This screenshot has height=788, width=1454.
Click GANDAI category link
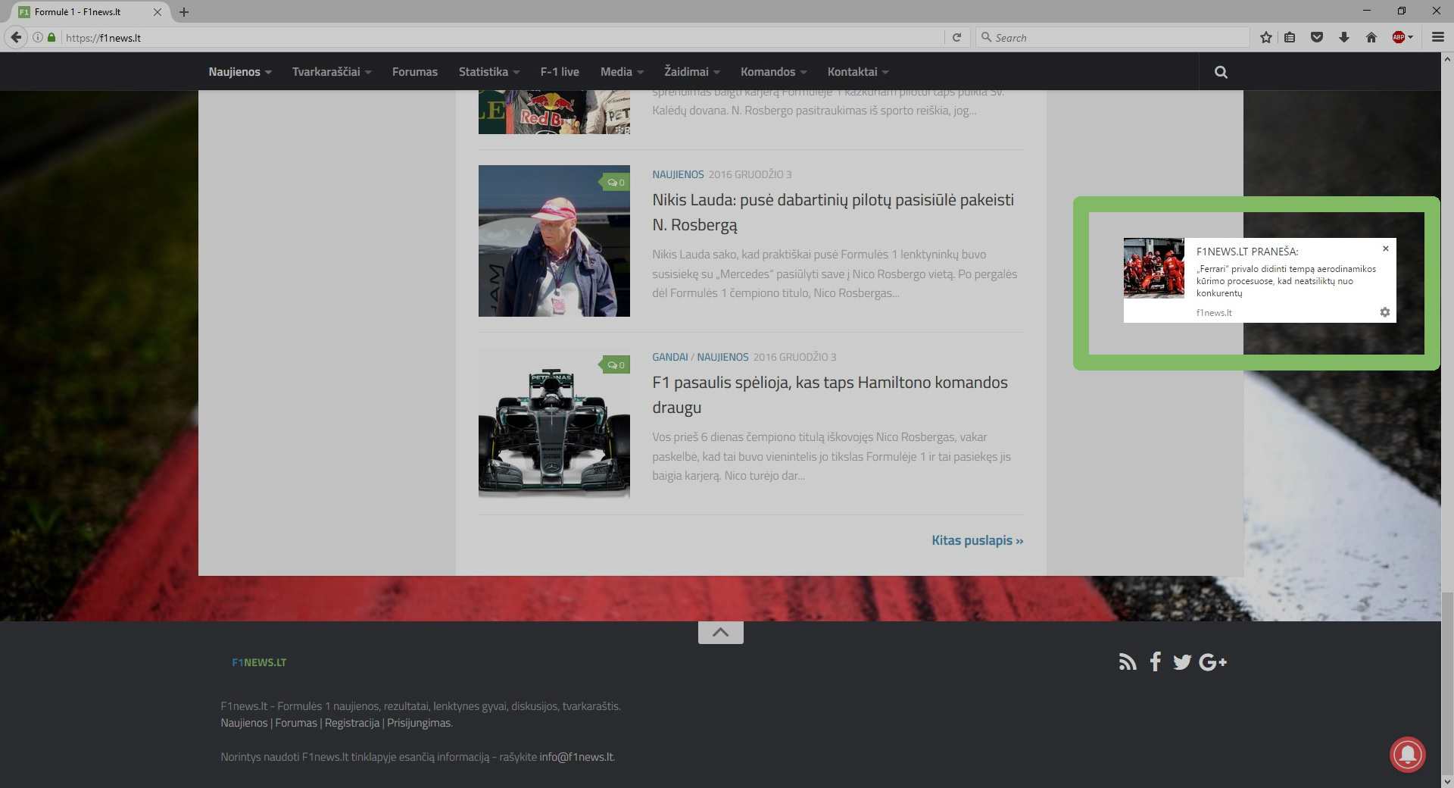tap(670, 357)
